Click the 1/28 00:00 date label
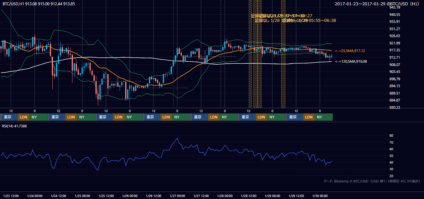 225,195
